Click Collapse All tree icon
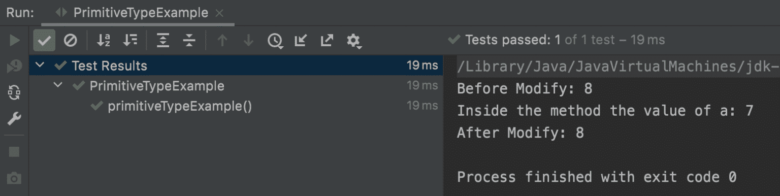Image resolution: width=780 pixels, height=196 pixels. [x=189, y=40]
